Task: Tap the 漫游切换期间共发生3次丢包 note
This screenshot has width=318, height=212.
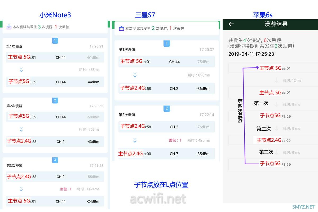Action: click(x=261, y=46)
